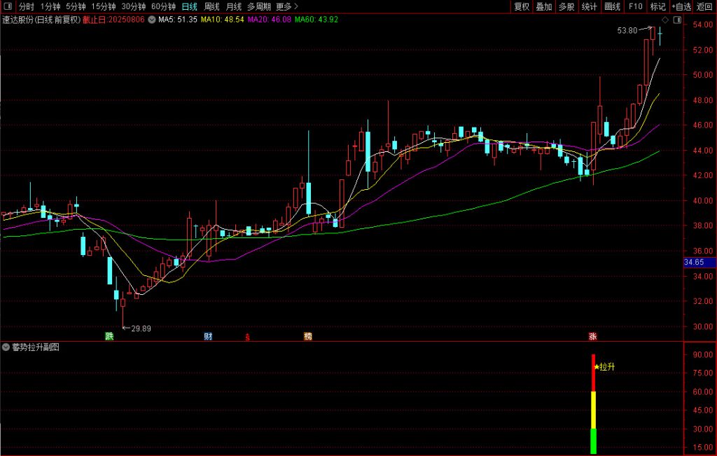Click the 榜 marker below the chart
The image size is (717, 456).
tap(307, 336)
